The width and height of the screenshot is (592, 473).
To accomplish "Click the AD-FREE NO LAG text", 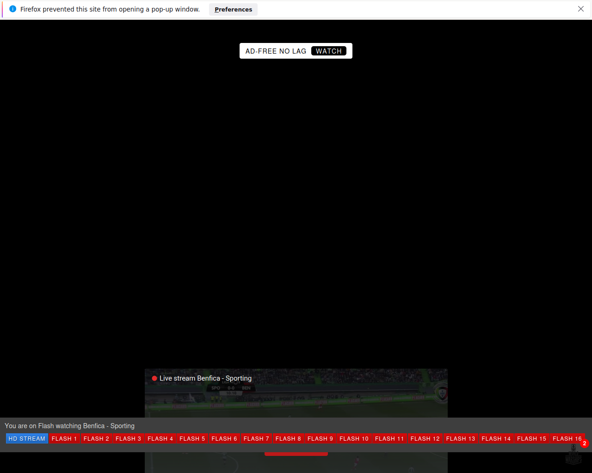I will coord(276,51).
